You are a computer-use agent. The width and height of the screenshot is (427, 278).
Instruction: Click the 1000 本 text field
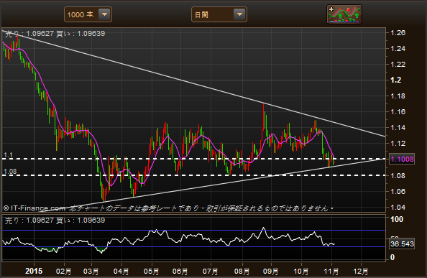(81, 14)
